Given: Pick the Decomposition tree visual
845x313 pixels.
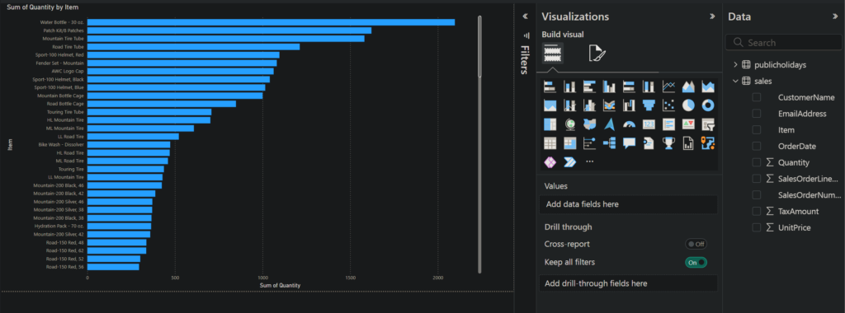Looking at the screenshot, I should point(609,143).
